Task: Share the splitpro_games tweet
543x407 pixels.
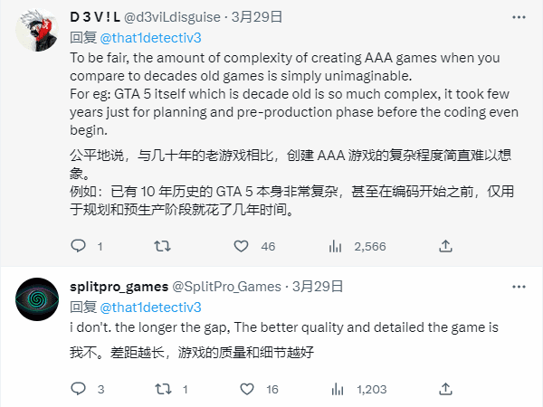Action: click(445, 389)
